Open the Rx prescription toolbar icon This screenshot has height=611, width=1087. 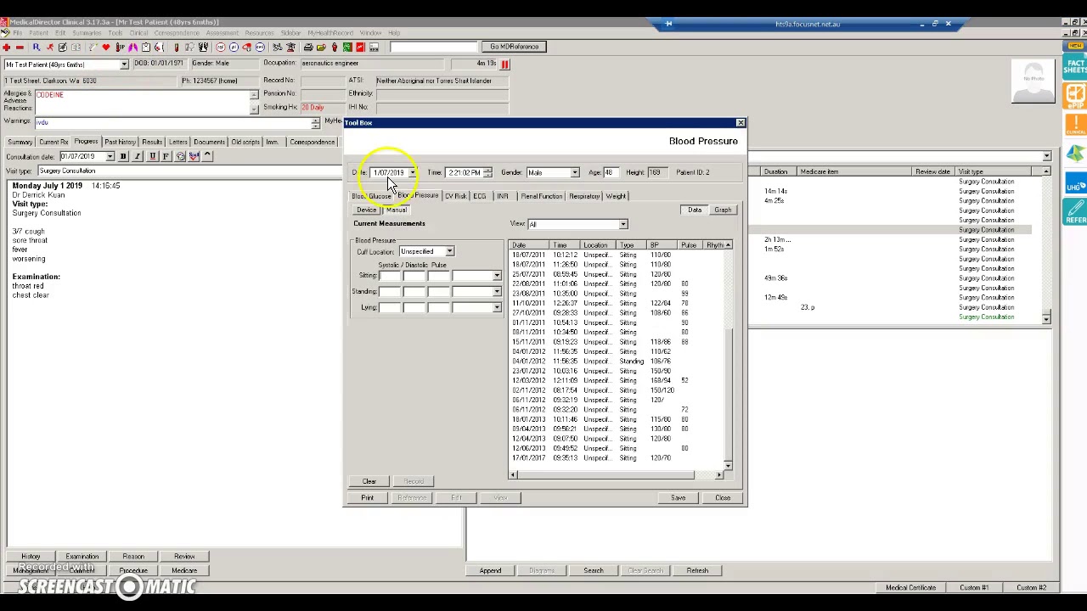37,47
